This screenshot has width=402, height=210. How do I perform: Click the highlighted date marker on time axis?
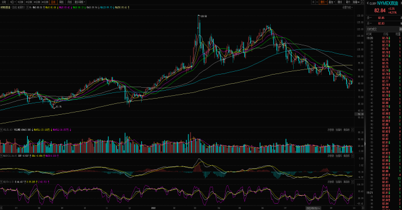pyautogui.click(x=313, y=208)
